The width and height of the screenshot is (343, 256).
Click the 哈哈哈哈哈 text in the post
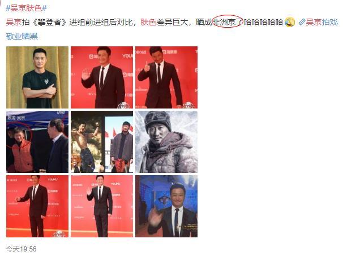[x=263, y=22]
